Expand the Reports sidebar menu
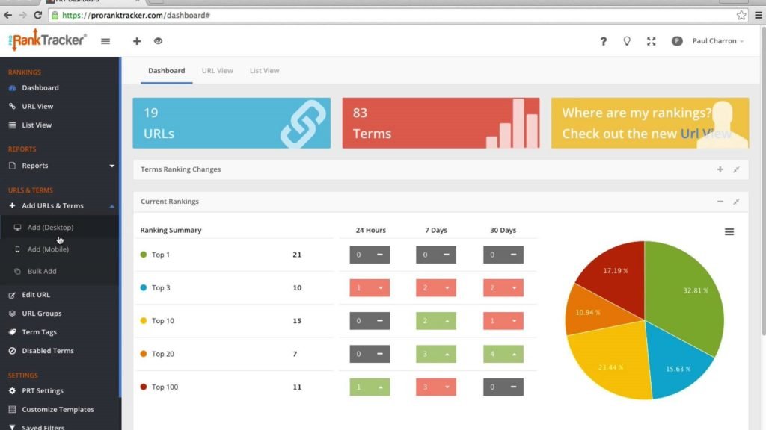 [x=60, y=166]
